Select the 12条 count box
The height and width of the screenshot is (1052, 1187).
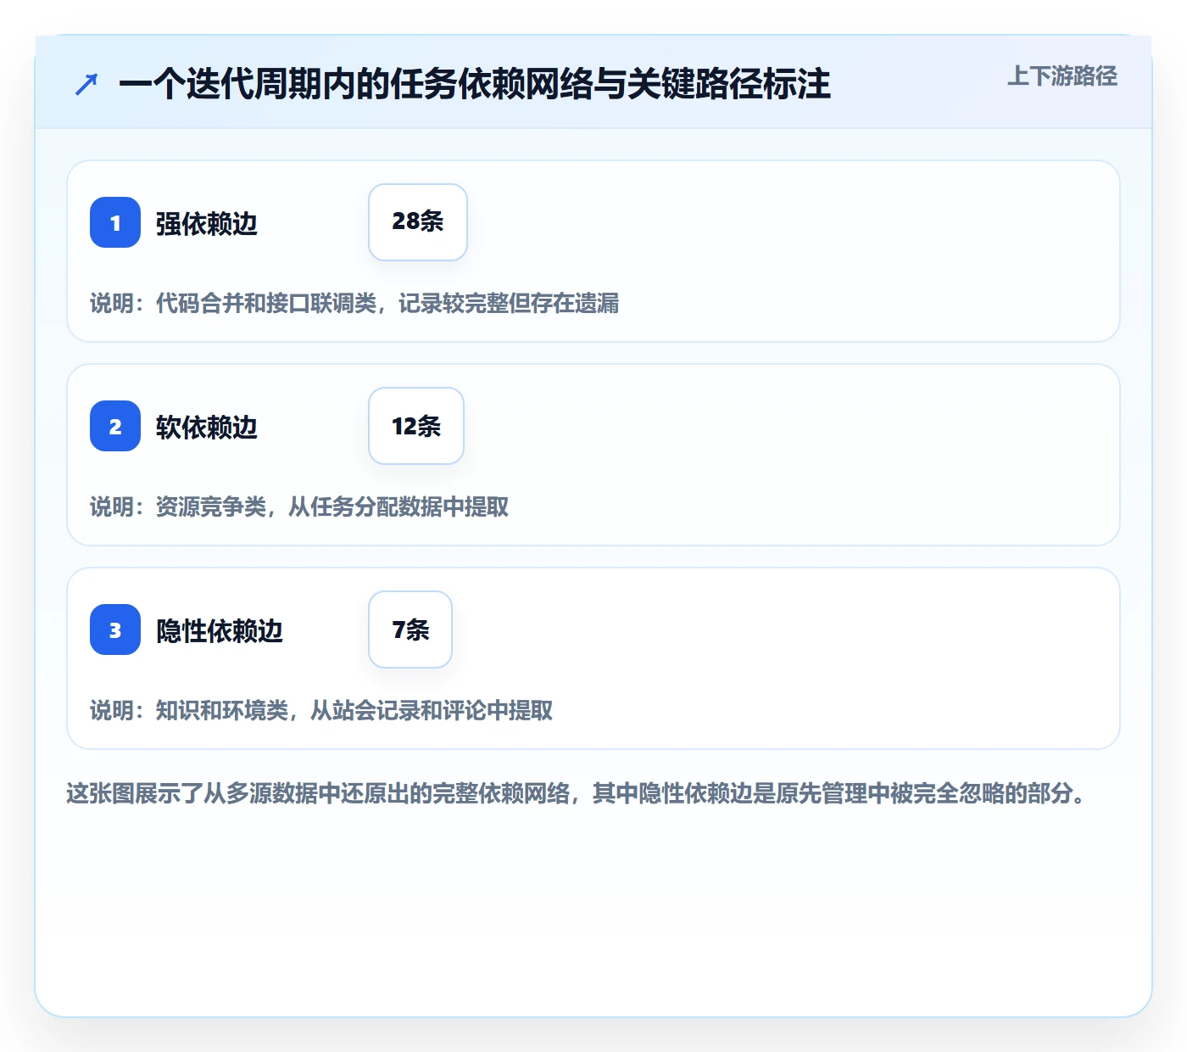point(416,426)
